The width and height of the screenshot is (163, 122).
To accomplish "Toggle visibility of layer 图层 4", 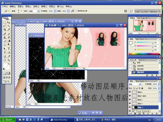I will [x=130, y=103].
